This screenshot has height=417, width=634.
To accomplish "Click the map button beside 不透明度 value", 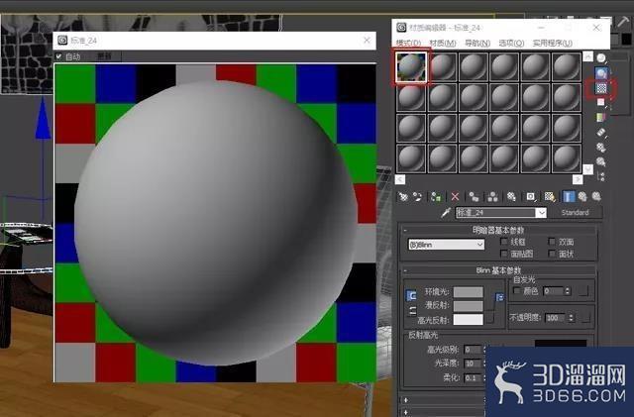I will (585, 318).
